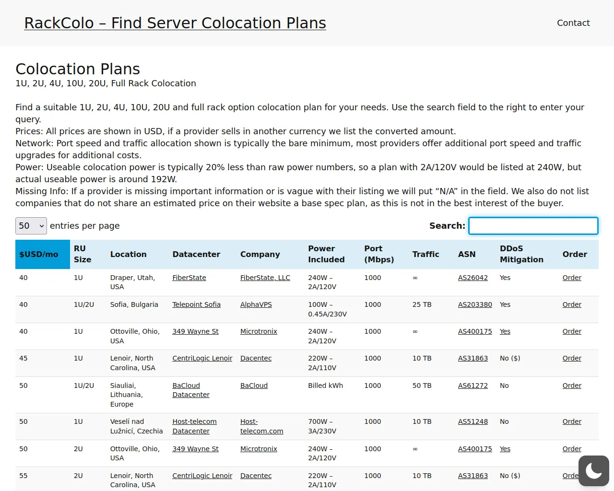Viewport: 614px width, 491px height.
Task: Open the FiberState datacenter link
Action: 189,278
